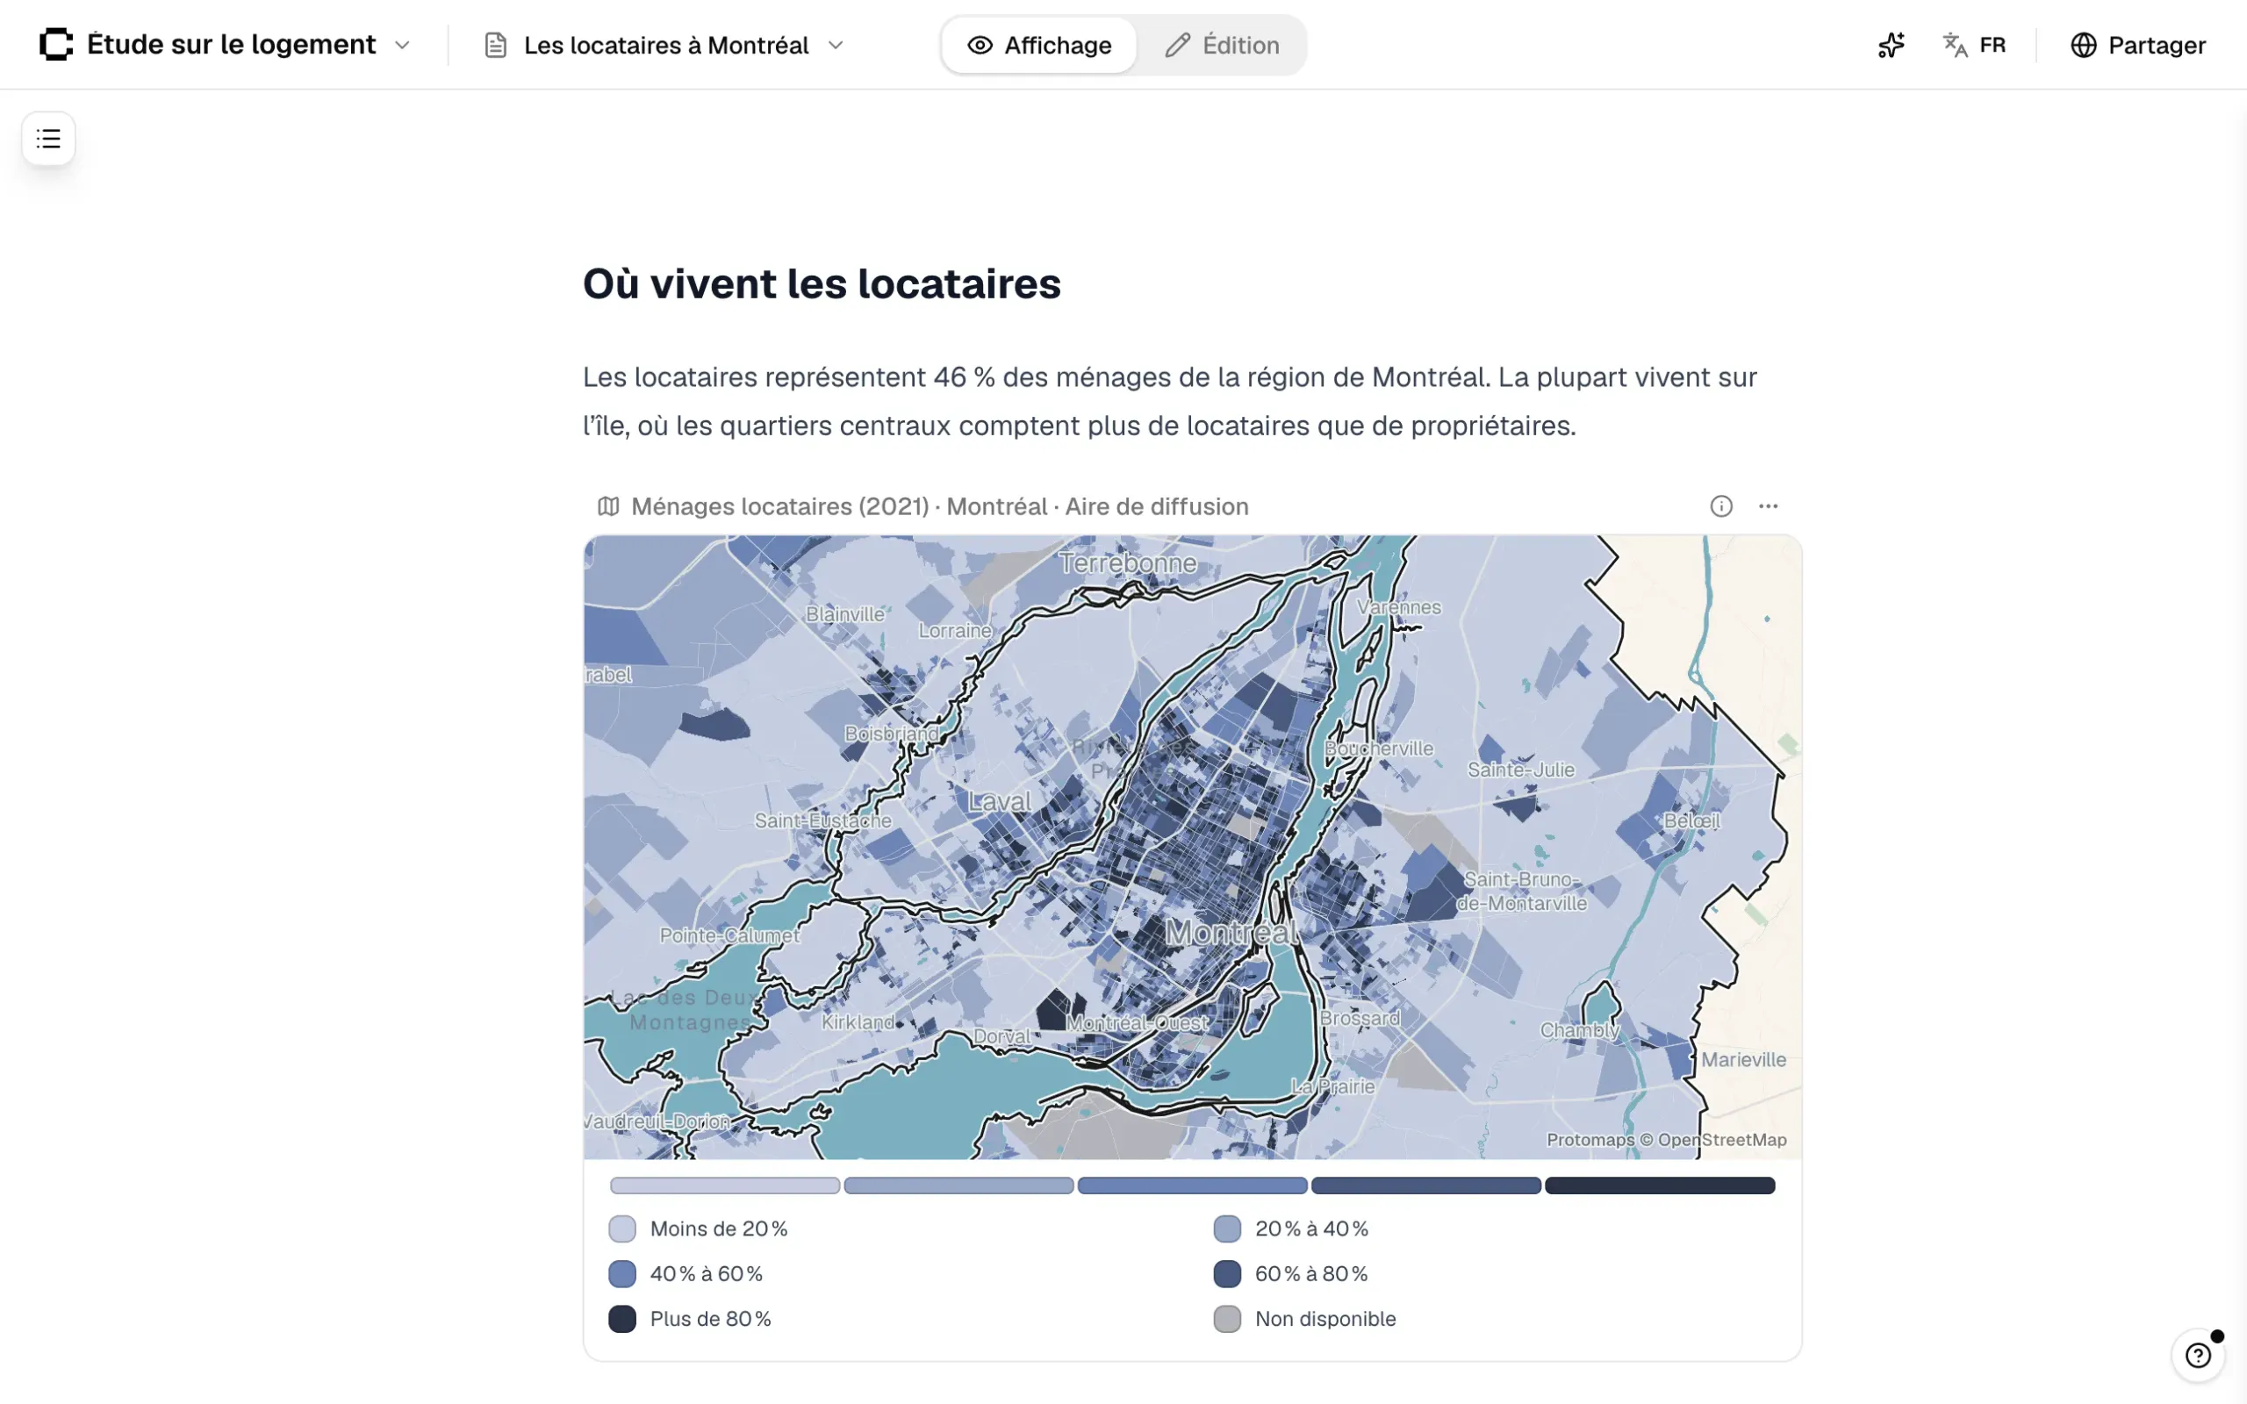2247x1404 pixels.
Task: Open the table of contents list icon
Action: 48,140
